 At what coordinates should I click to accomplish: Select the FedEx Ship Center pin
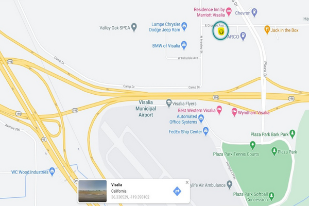pyautogui.click(x=205, y=131)
